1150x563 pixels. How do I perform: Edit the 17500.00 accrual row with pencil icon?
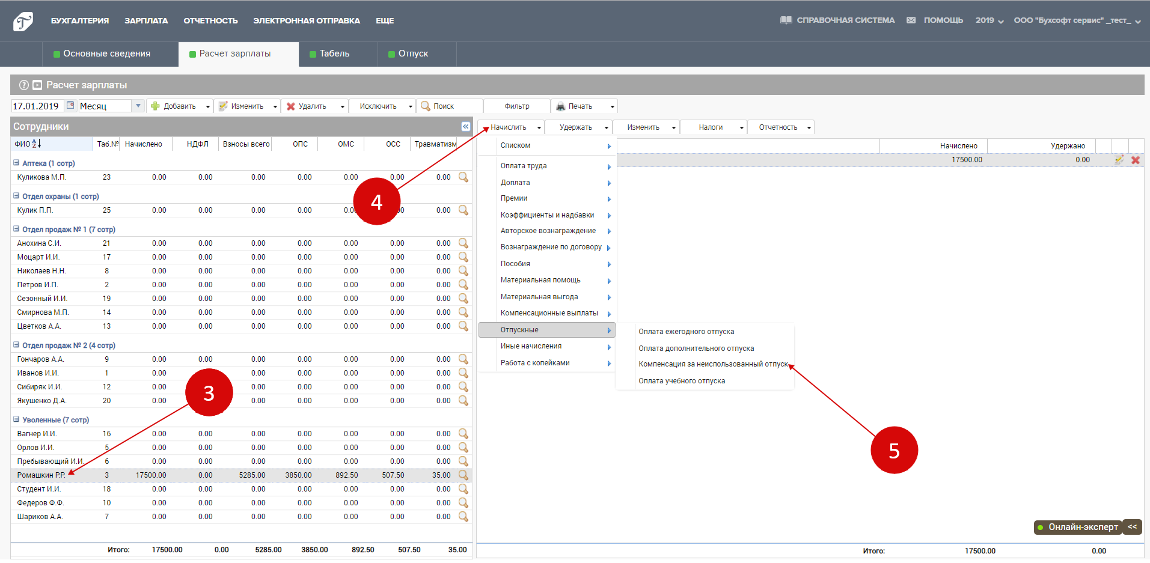(x=1119, y=160)
